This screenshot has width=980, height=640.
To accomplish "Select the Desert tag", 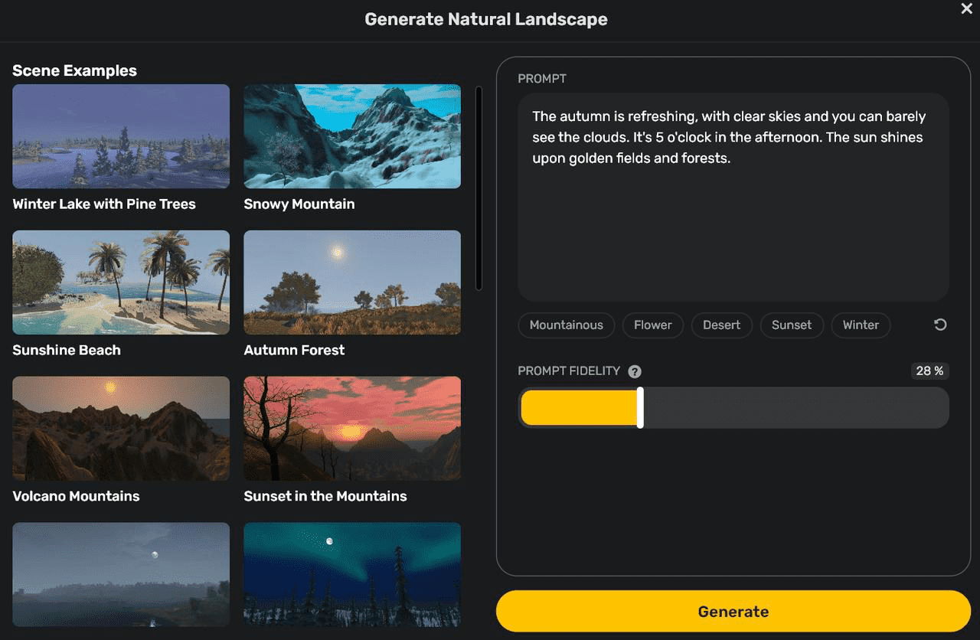I will (721, 325).
